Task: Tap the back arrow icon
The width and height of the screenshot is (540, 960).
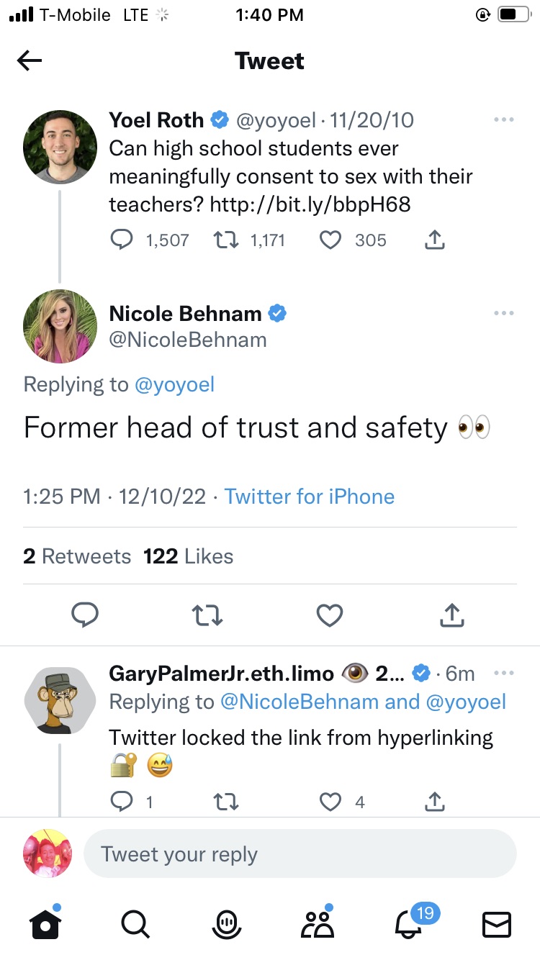Action: point(30,61)
